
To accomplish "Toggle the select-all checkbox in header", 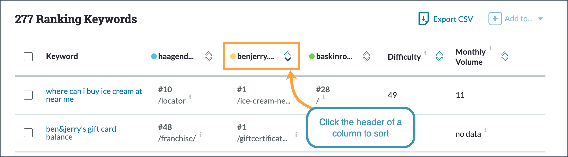I will 28,57.
